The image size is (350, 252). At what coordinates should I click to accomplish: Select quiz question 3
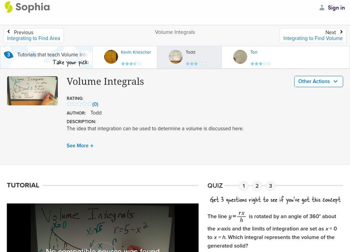point(270,186)
